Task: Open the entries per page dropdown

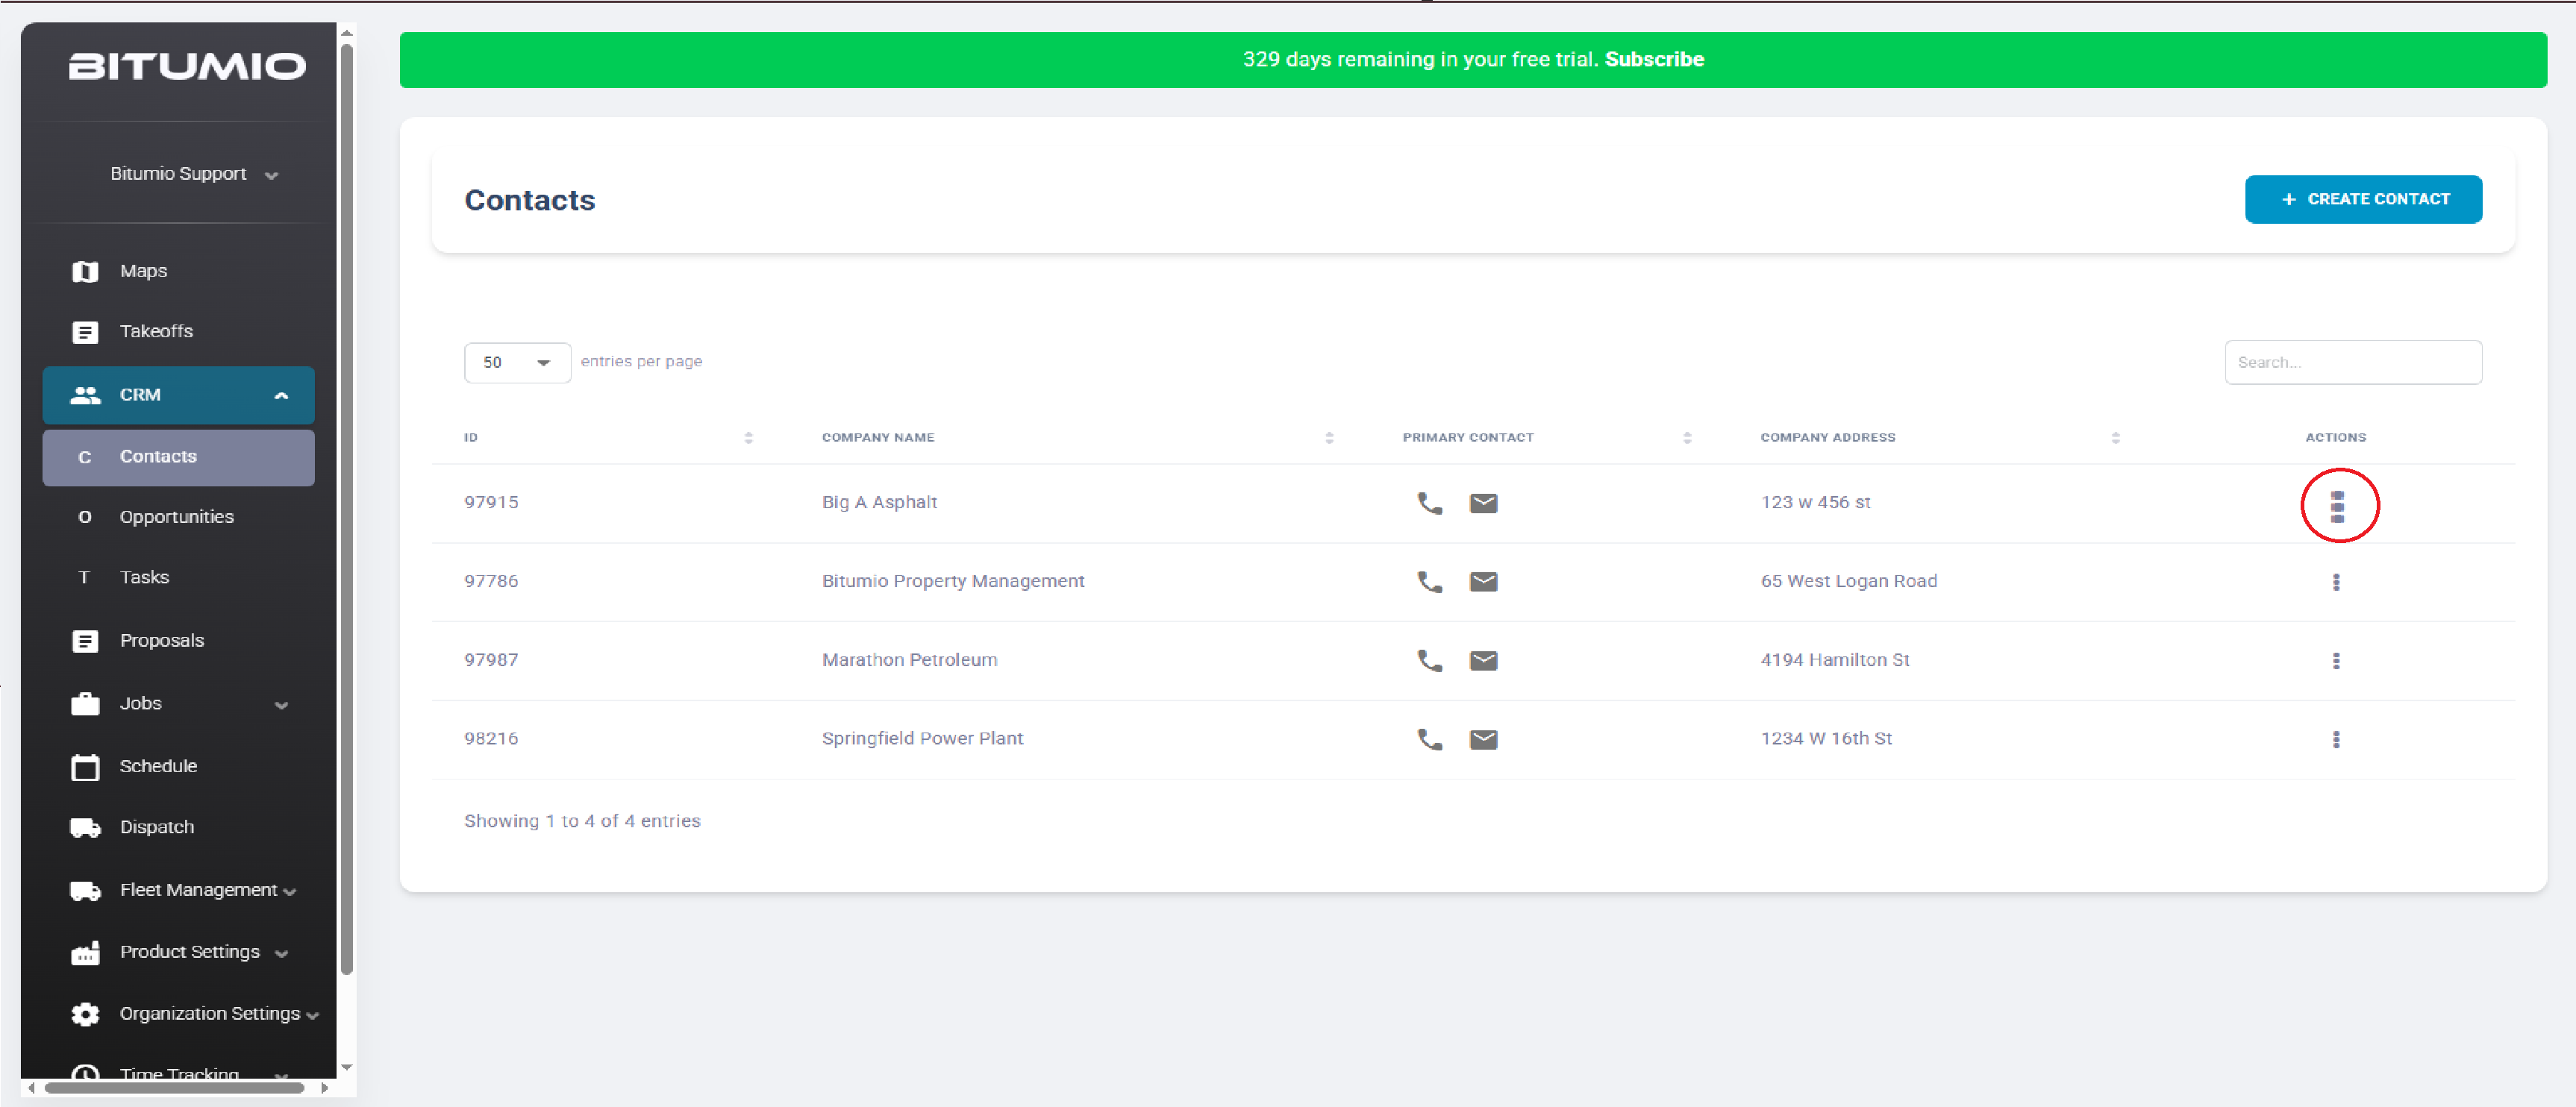Action: [x=517, y=363]
